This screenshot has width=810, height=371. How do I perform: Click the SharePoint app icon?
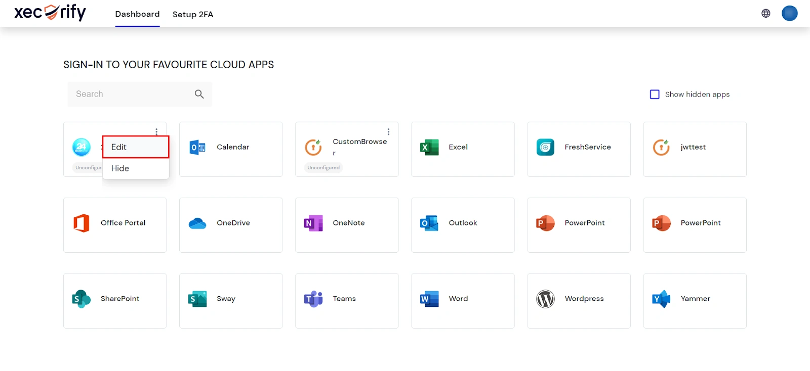click(82, 299)
